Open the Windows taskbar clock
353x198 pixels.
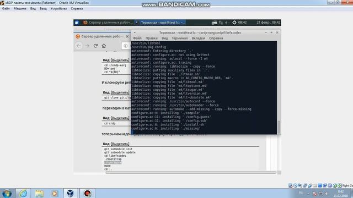click(341, 194)
